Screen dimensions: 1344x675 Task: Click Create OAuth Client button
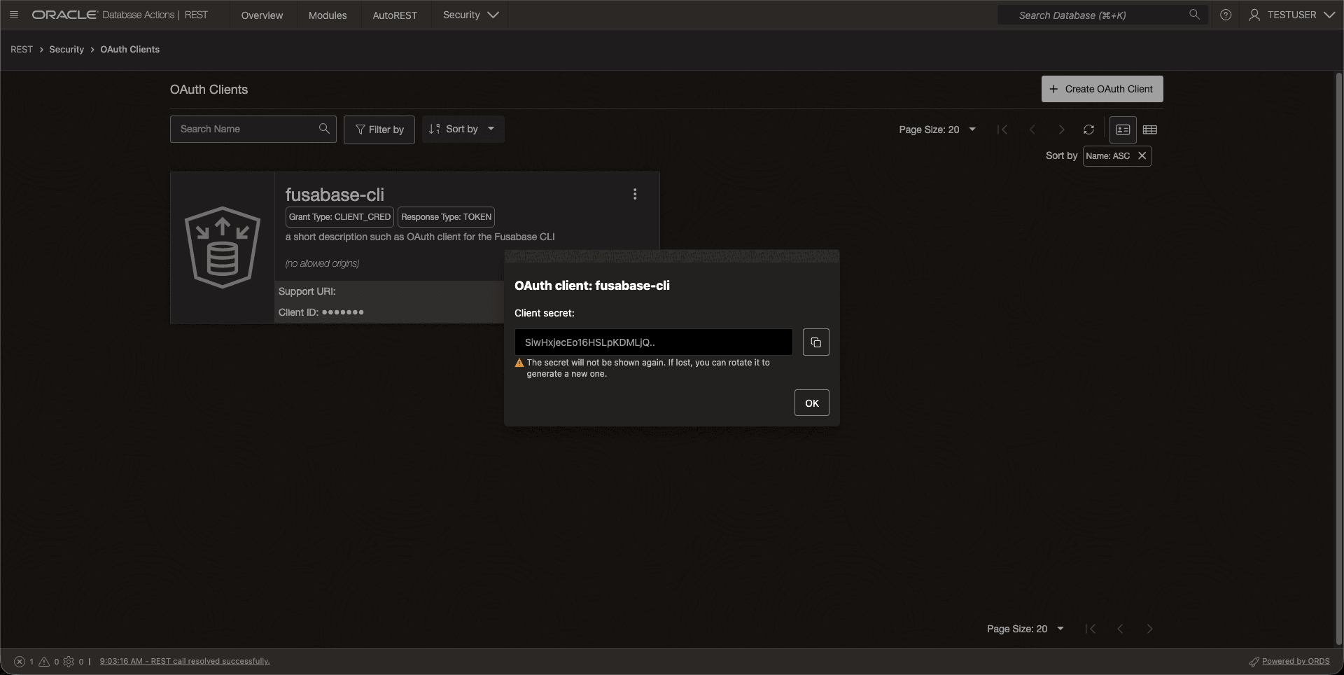click(1102, 89)
